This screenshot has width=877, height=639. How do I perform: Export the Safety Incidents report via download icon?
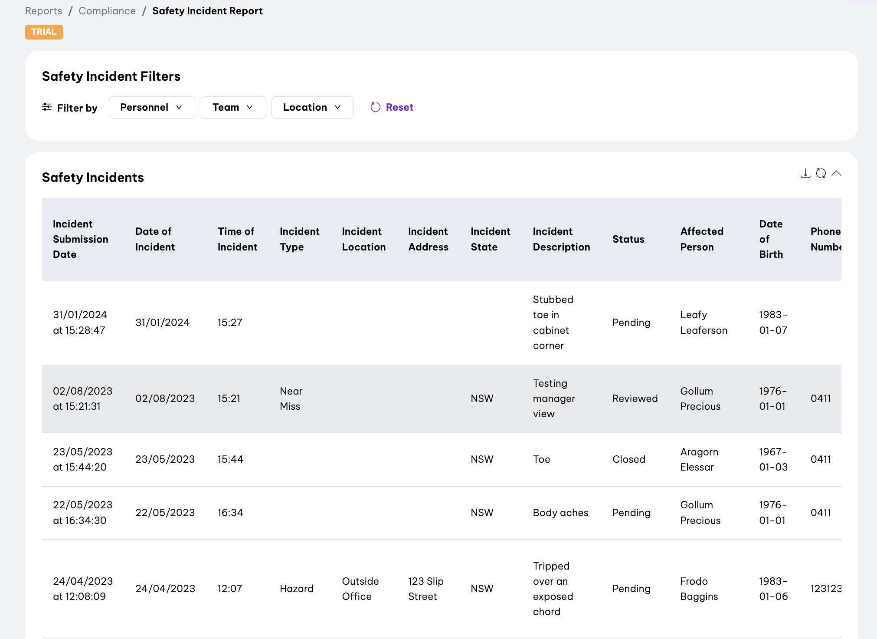coord(805,173)
